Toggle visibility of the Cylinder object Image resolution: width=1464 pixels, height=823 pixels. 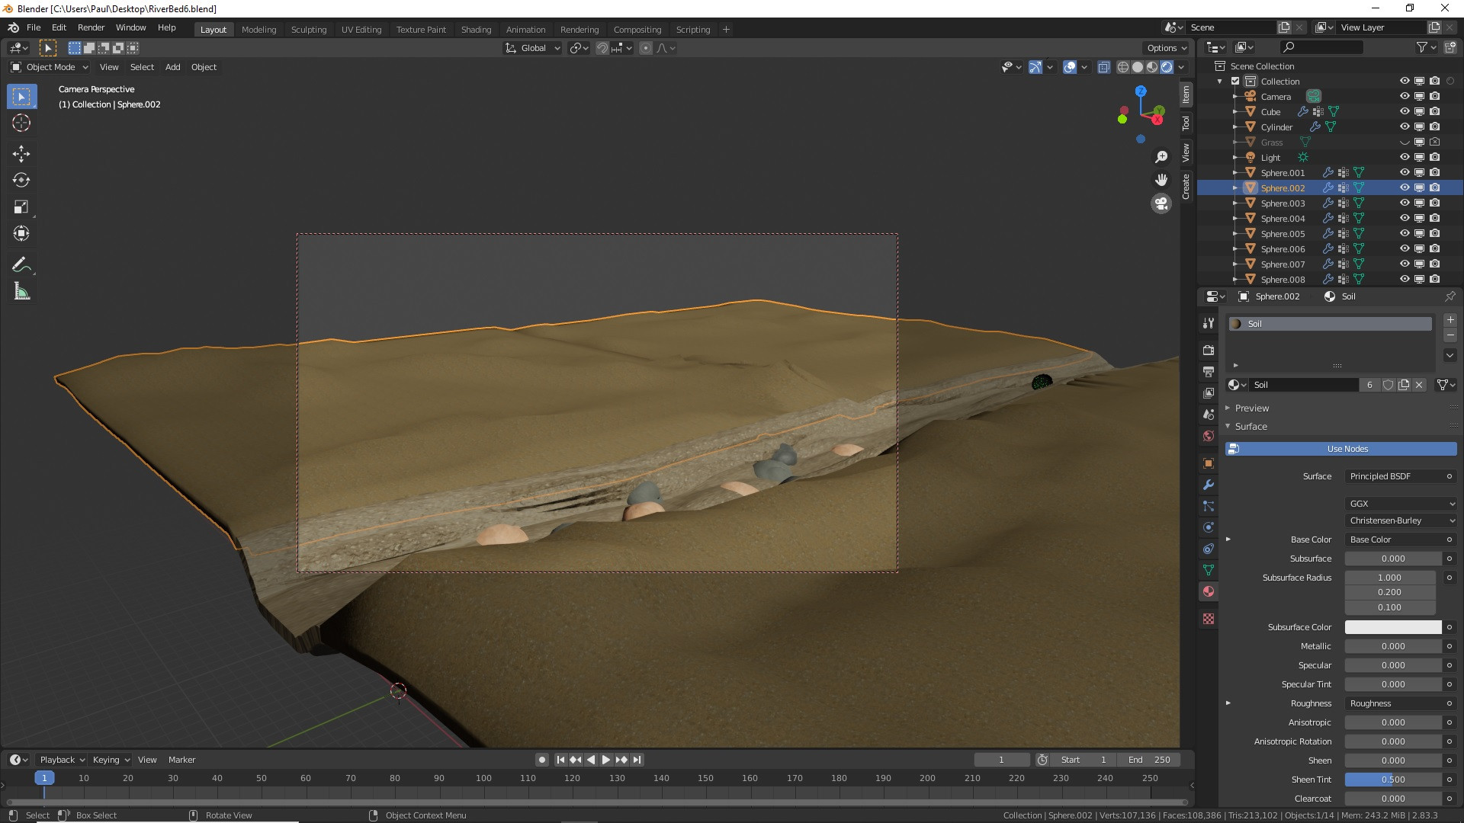tap(1405, 127)
